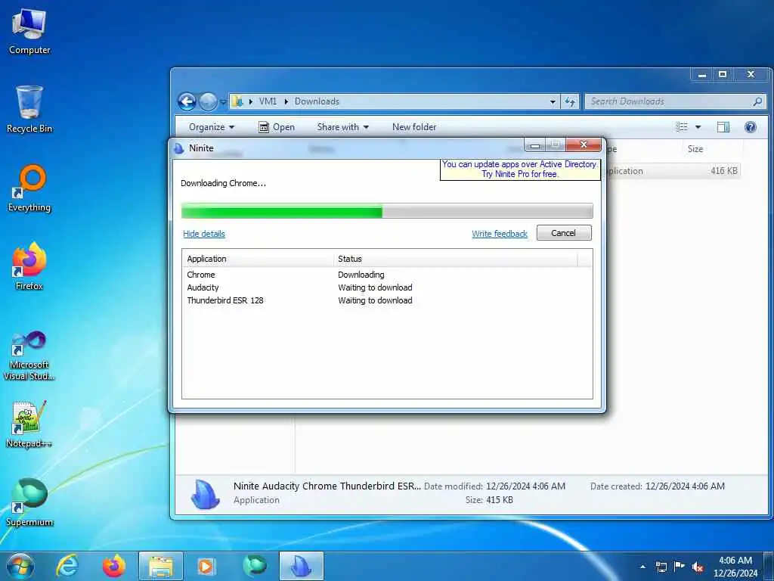Select the 416 KB file row
This screenshot has width=774, height=581.
coord(673,171)
